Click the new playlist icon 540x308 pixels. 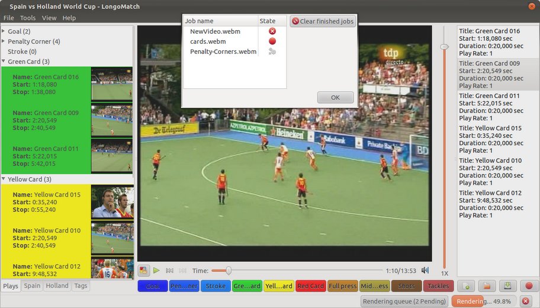tap(466, 286)
